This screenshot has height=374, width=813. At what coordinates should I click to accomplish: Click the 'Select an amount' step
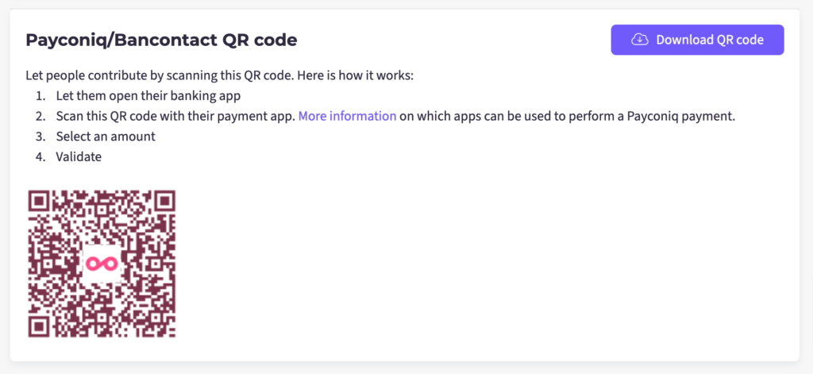coord(106,137)
